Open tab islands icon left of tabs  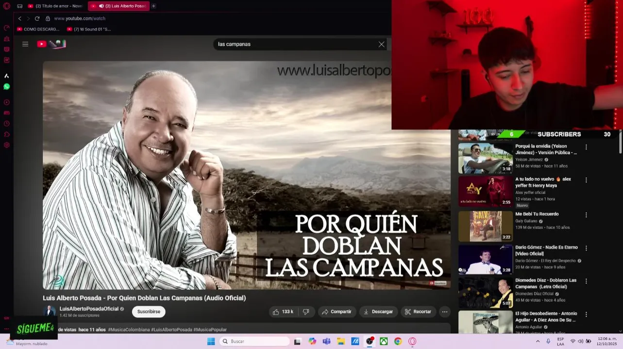(19, 6)
